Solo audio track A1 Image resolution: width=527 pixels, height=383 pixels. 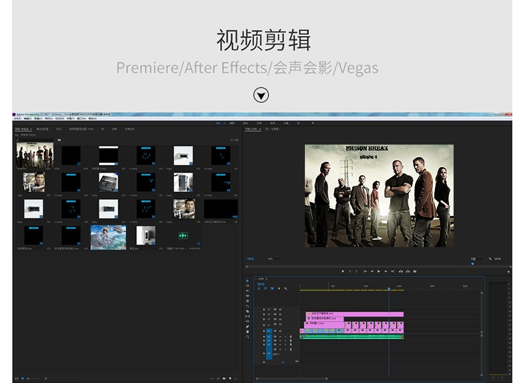pos(286,336)
